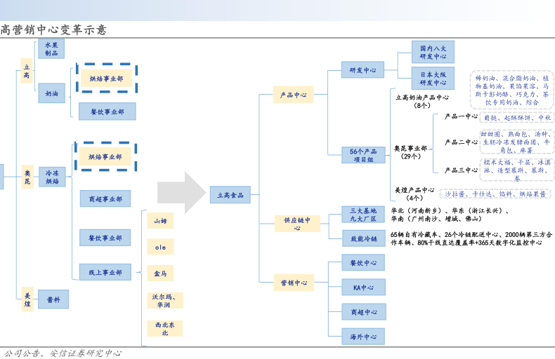
Task: Open the 研发中心 node
Action: point(363,70)
